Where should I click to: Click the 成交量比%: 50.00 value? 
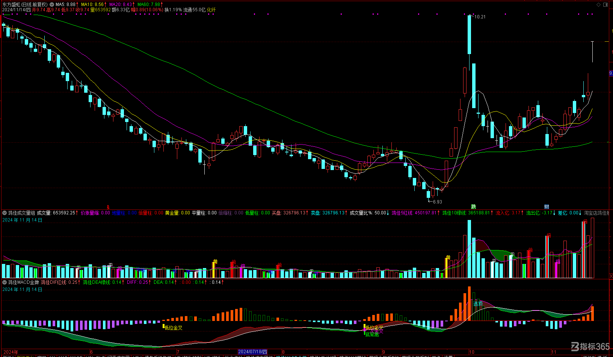click(x=368, y=213)
